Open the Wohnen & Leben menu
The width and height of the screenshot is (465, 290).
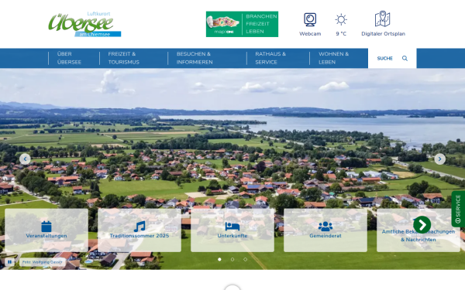[x=333, y=58]
